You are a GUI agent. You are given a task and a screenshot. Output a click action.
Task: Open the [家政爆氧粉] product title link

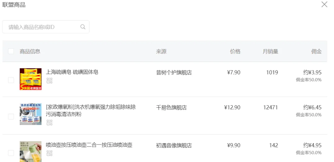(x=91, y=110)
